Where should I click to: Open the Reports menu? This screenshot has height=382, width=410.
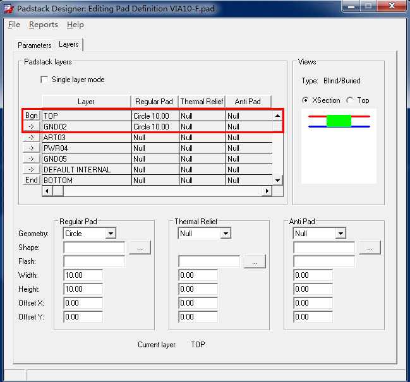point(44,25)
